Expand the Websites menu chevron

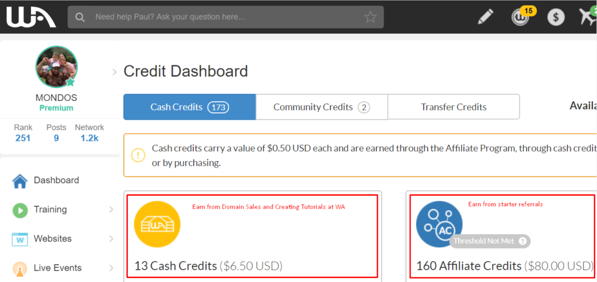(111, 239)
